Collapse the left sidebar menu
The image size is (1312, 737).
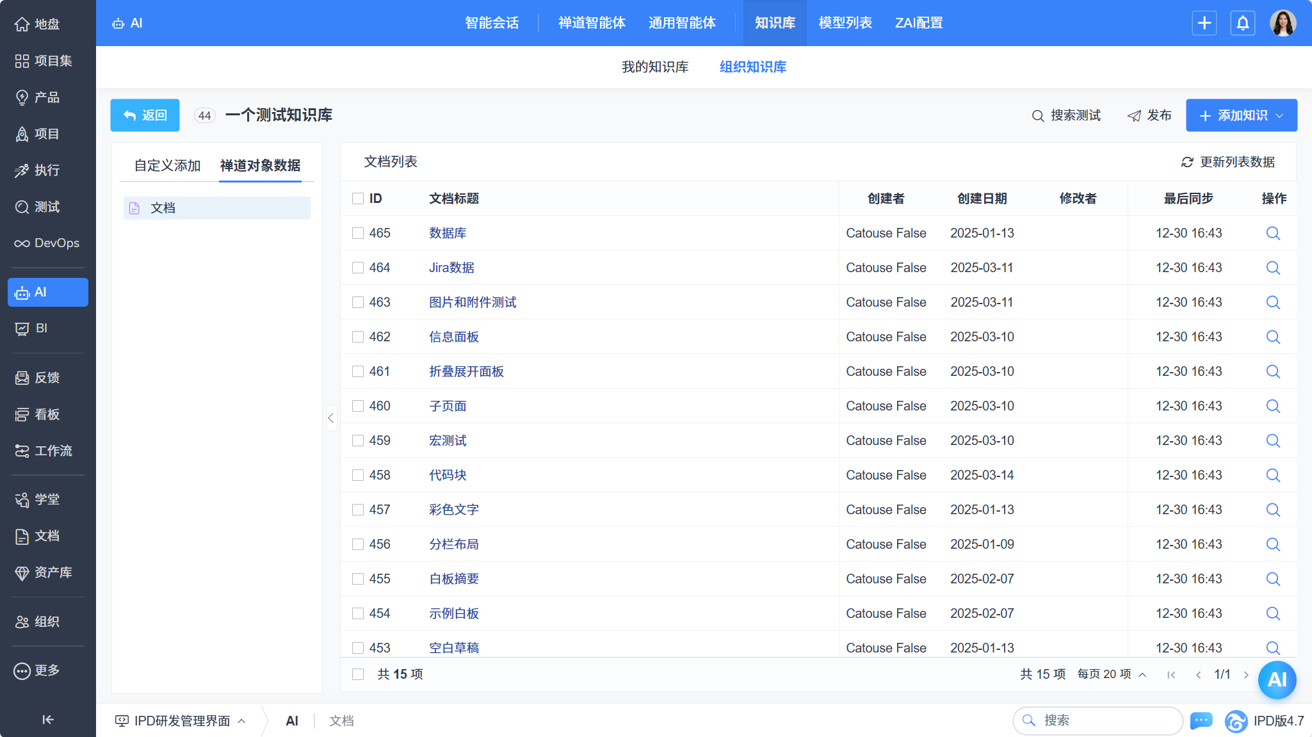coord(47,720)
